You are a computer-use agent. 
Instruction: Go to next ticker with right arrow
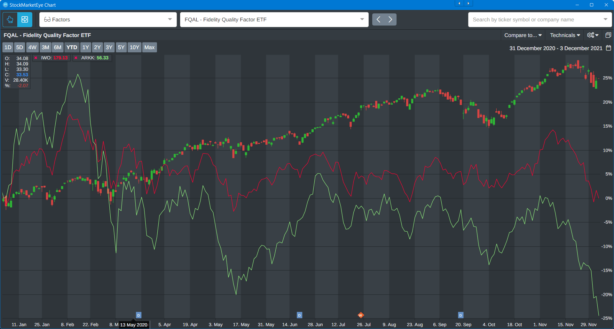(390, 19)
